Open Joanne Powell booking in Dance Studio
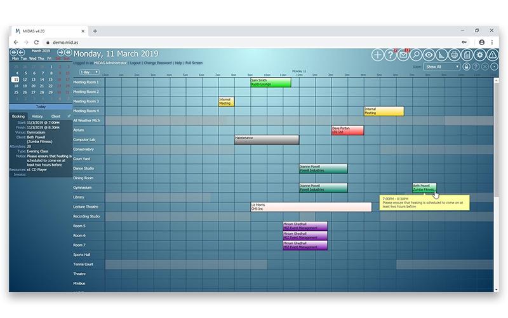Viewport: 508px width, 318px height. click(323, 169)
